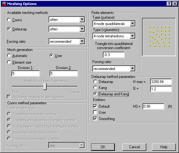Click the Help button

tap(164, 147)
